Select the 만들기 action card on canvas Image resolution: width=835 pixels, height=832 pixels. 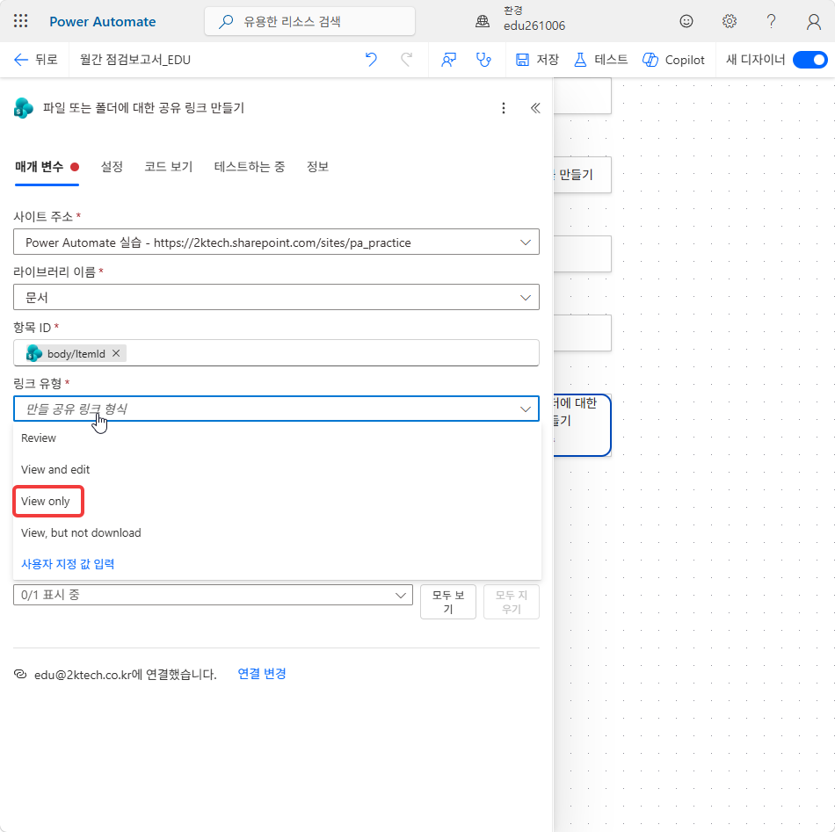pyautogui.click(x=582, y=175)
